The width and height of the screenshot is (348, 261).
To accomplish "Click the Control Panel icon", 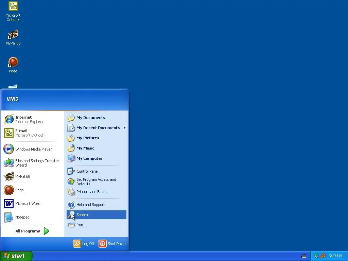I will [71, 171].
